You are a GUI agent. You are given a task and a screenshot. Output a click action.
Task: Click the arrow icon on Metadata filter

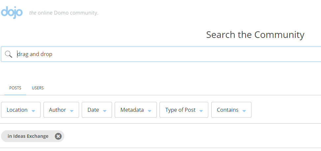pyautogui.click(x=149, y=111)
